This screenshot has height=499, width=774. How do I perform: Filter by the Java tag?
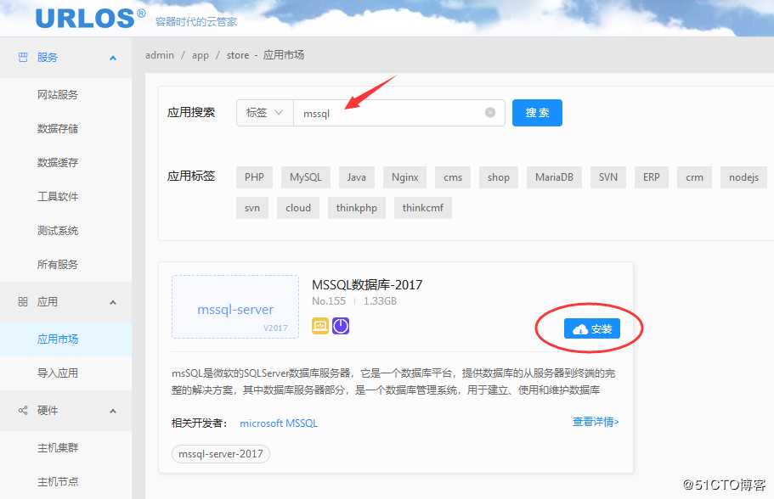[x=356, y=177]
